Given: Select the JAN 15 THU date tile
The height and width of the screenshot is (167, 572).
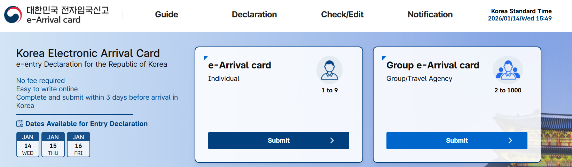Looking at the screenshot, I should [53, 145].
